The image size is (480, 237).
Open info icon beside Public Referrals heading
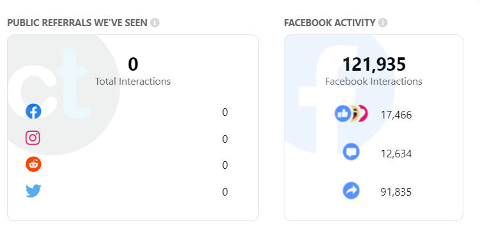[x=155, y=22]
